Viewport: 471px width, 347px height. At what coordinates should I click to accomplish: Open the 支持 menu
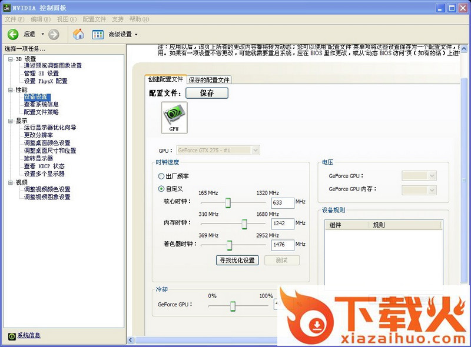pyautogui.click(x=118, y=19)
